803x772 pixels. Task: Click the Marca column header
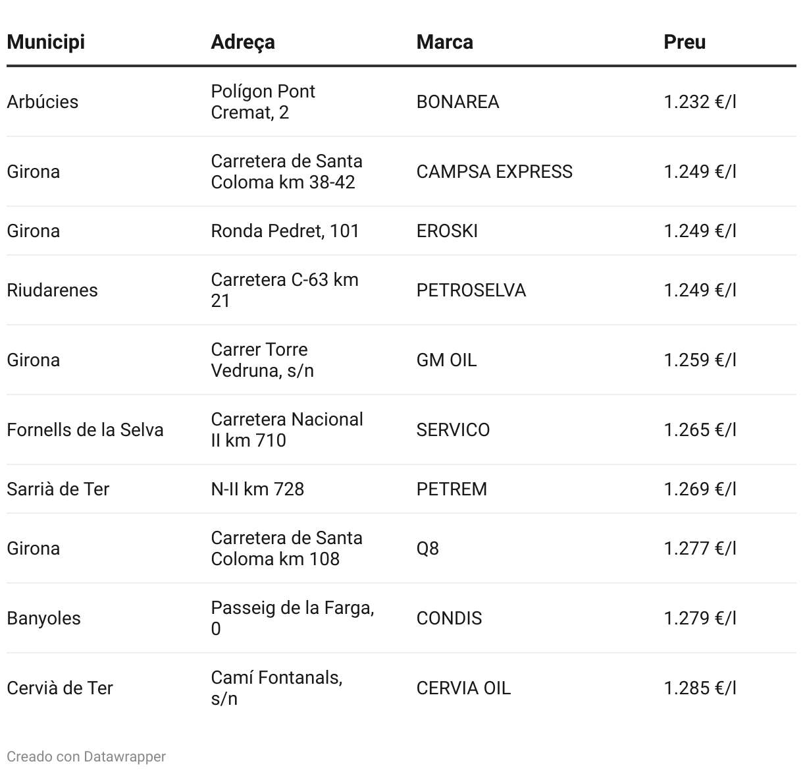click(x=445, y=42)
